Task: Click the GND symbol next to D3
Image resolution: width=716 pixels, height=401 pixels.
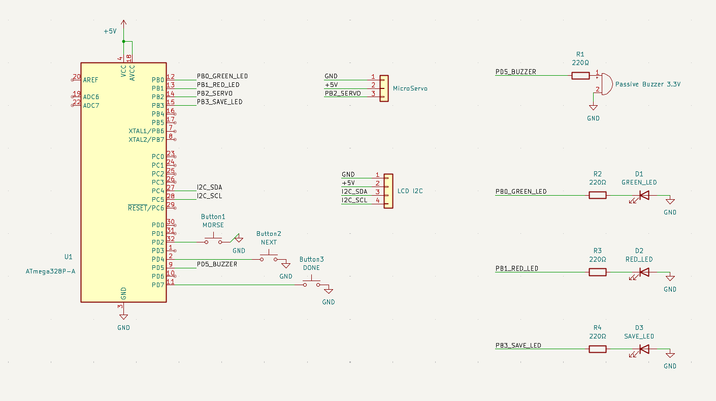Action: point(670,355)
